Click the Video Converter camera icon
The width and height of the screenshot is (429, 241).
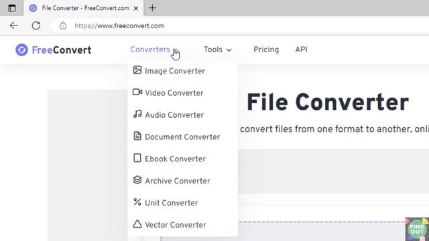137,92
